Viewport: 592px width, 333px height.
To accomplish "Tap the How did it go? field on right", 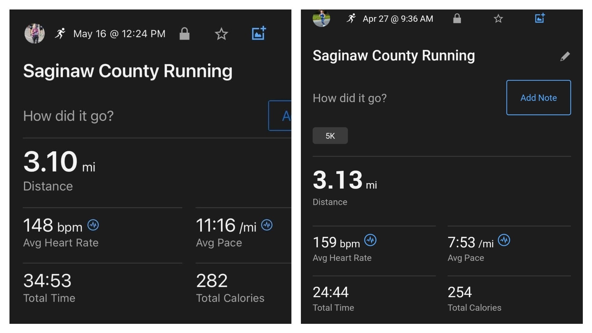I will [x=350, y=98].
